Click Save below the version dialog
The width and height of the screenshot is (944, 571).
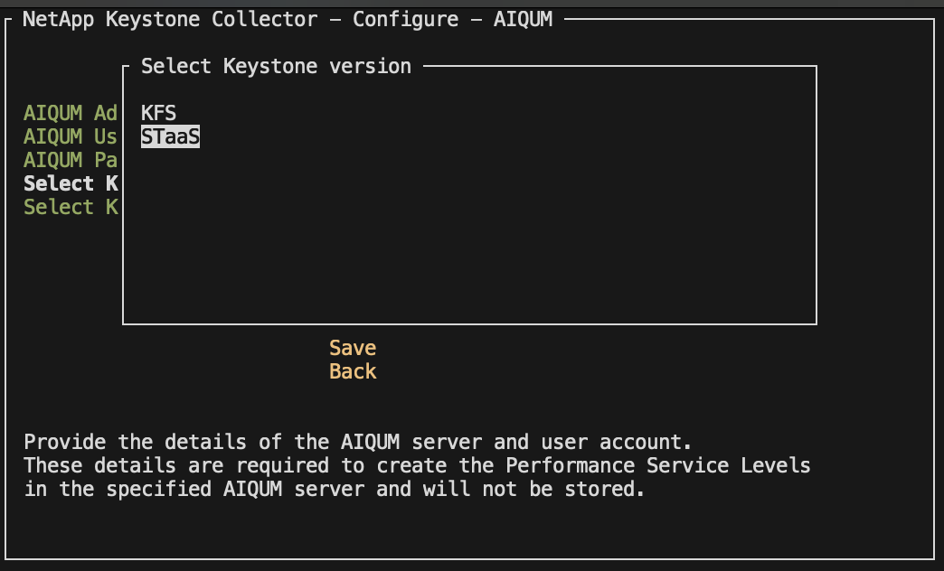point(353,348)
